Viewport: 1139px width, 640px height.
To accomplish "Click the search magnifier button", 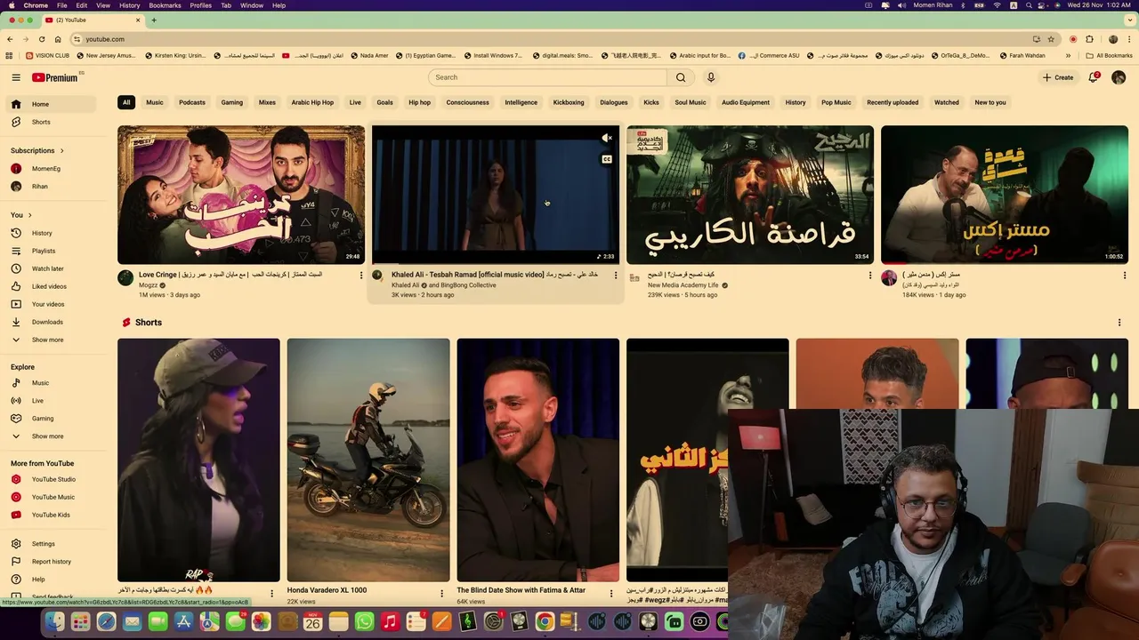I will (x=681, y=77).
